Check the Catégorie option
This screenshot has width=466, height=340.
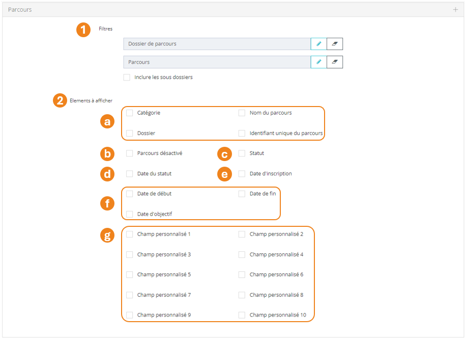(x=130, y=113)
